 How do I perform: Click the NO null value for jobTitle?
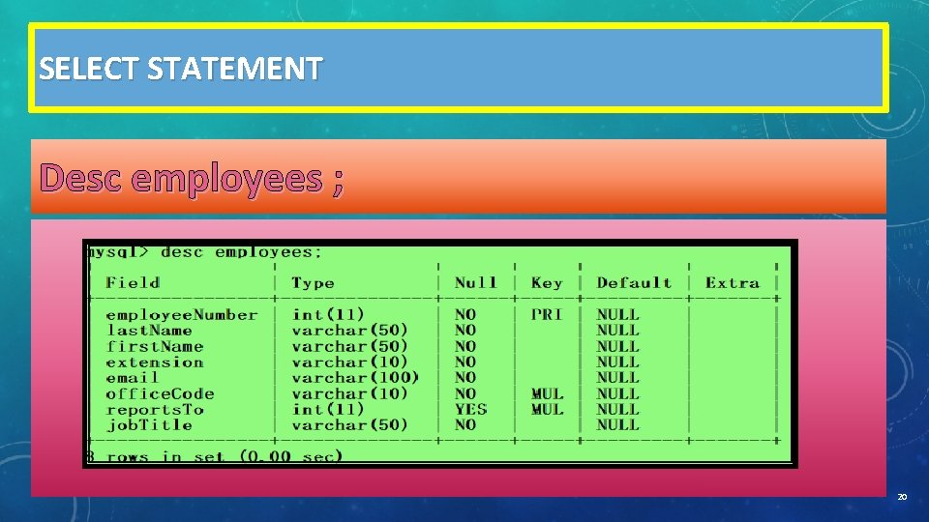pos(465,425)
